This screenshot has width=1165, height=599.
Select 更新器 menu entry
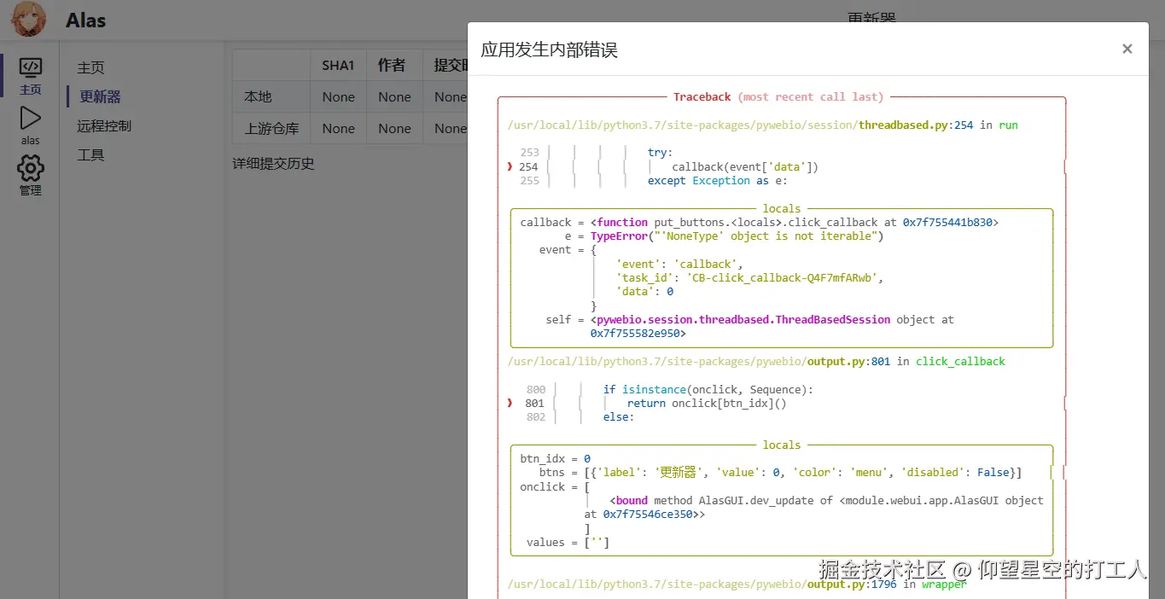tap(100, 96)
